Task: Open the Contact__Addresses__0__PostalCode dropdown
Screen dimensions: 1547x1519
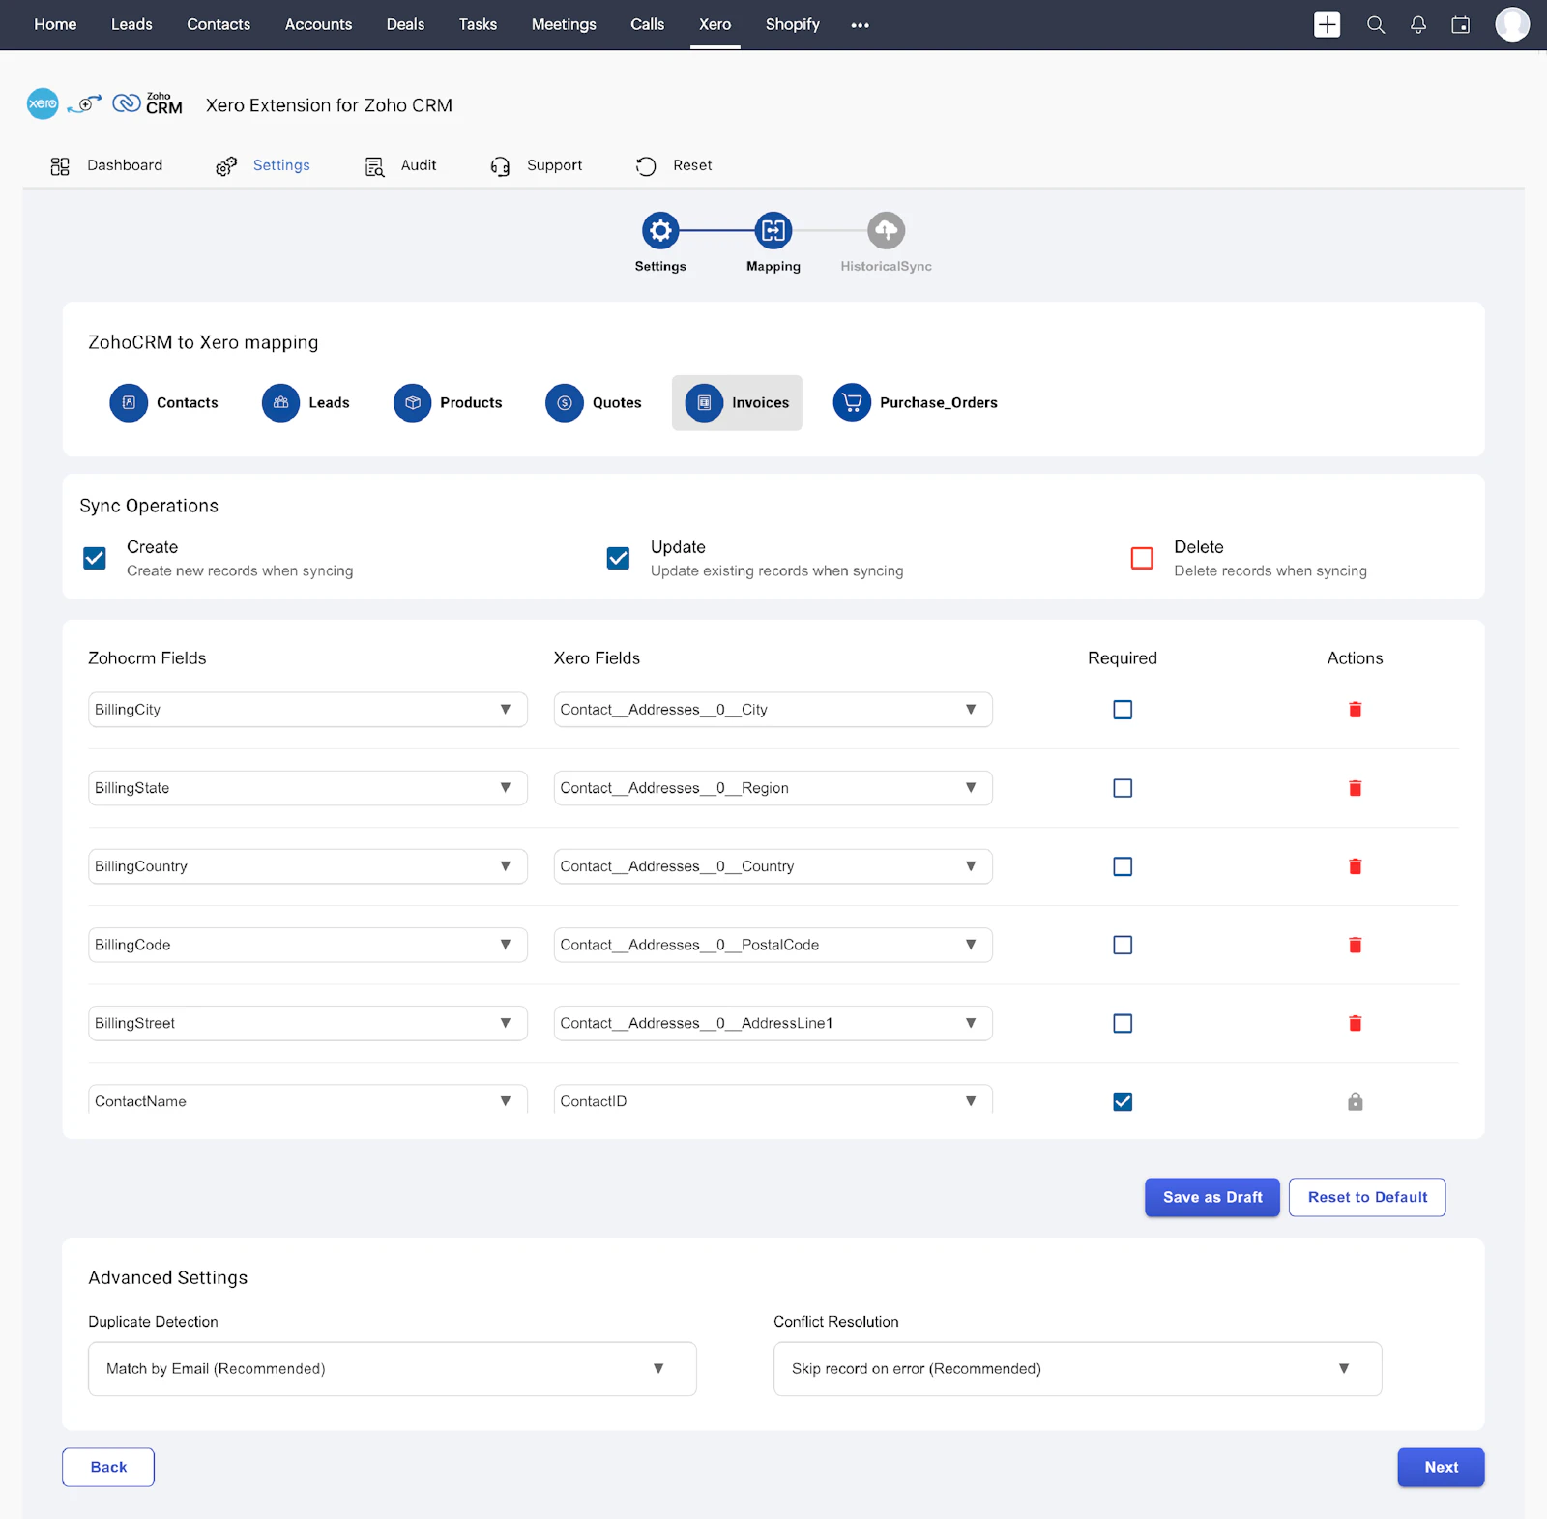Action: (773, 945)
